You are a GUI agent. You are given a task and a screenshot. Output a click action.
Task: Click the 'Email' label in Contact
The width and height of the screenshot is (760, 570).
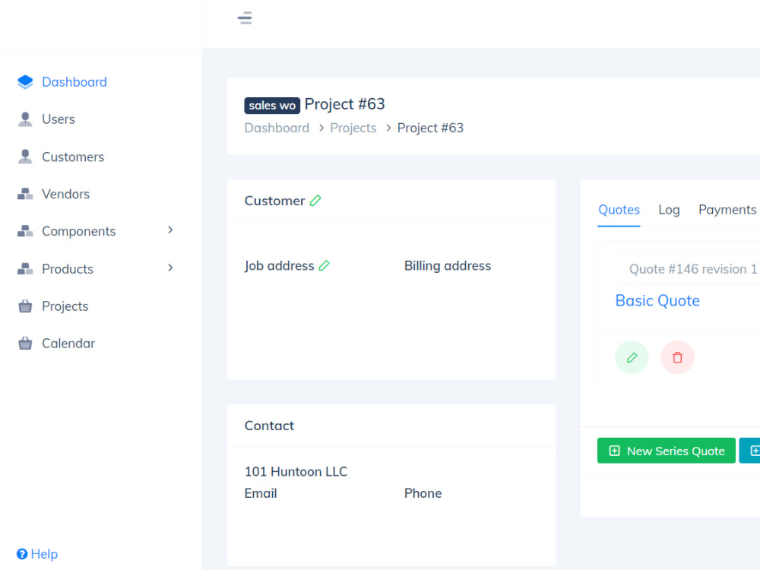click(261, 493)
